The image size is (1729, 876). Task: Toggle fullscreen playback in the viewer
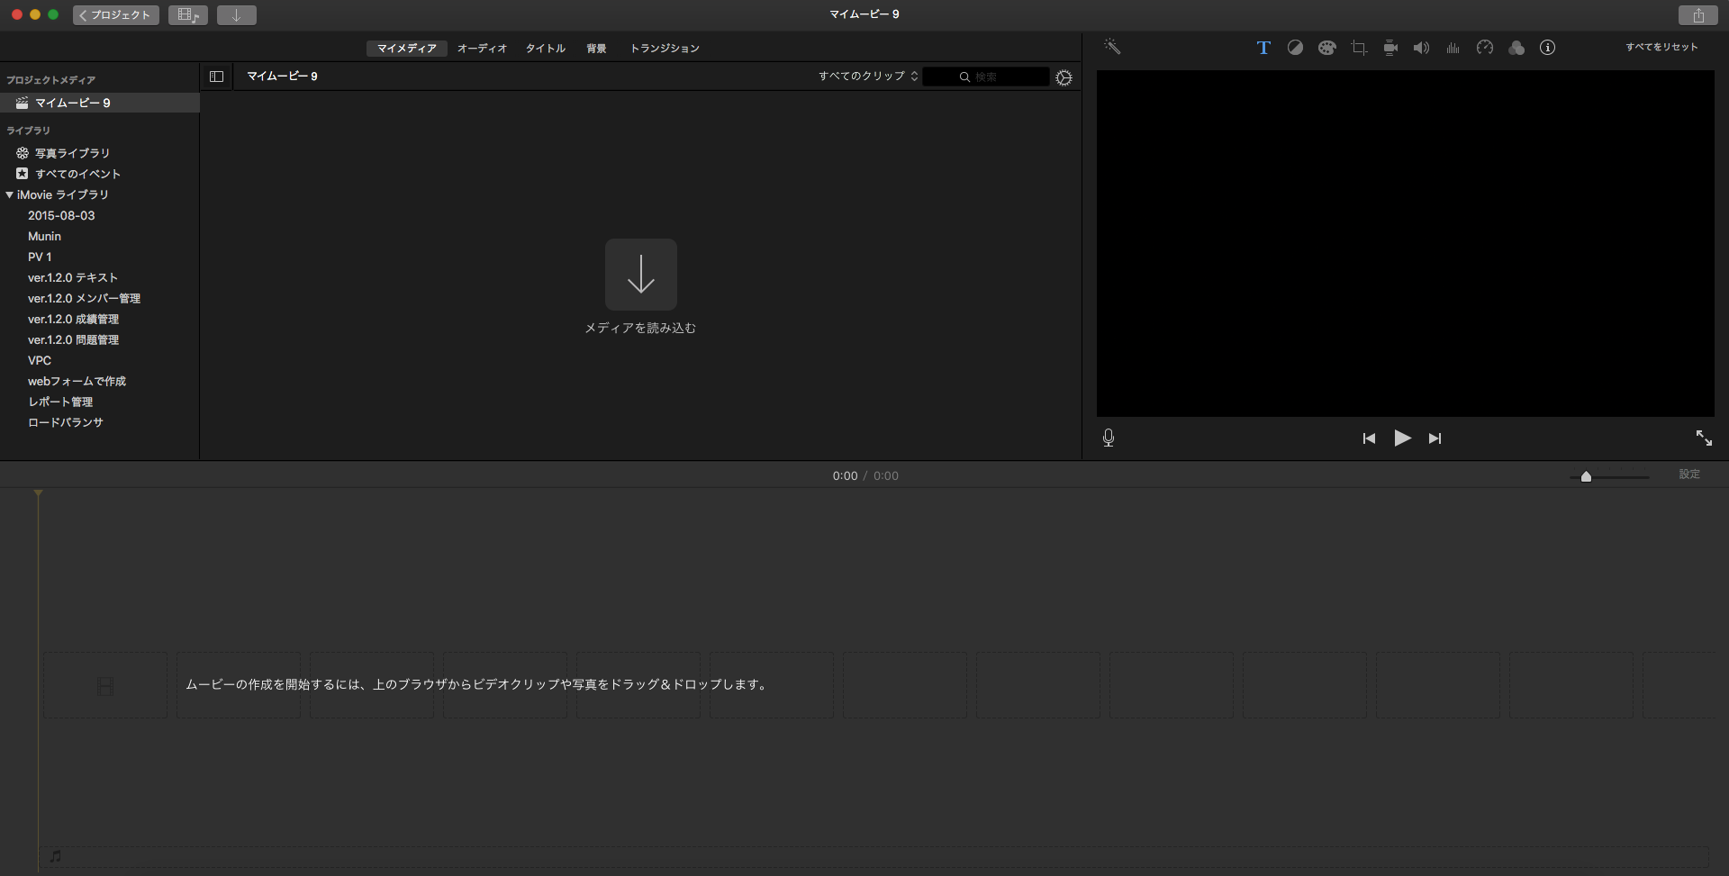coord(1704,438)
